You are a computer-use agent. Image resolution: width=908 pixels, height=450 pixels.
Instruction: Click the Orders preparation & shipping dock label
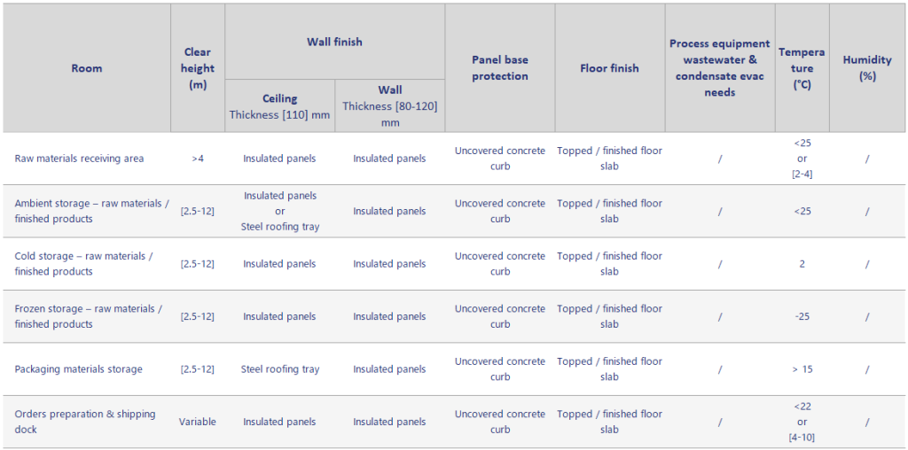coord(84,422)
